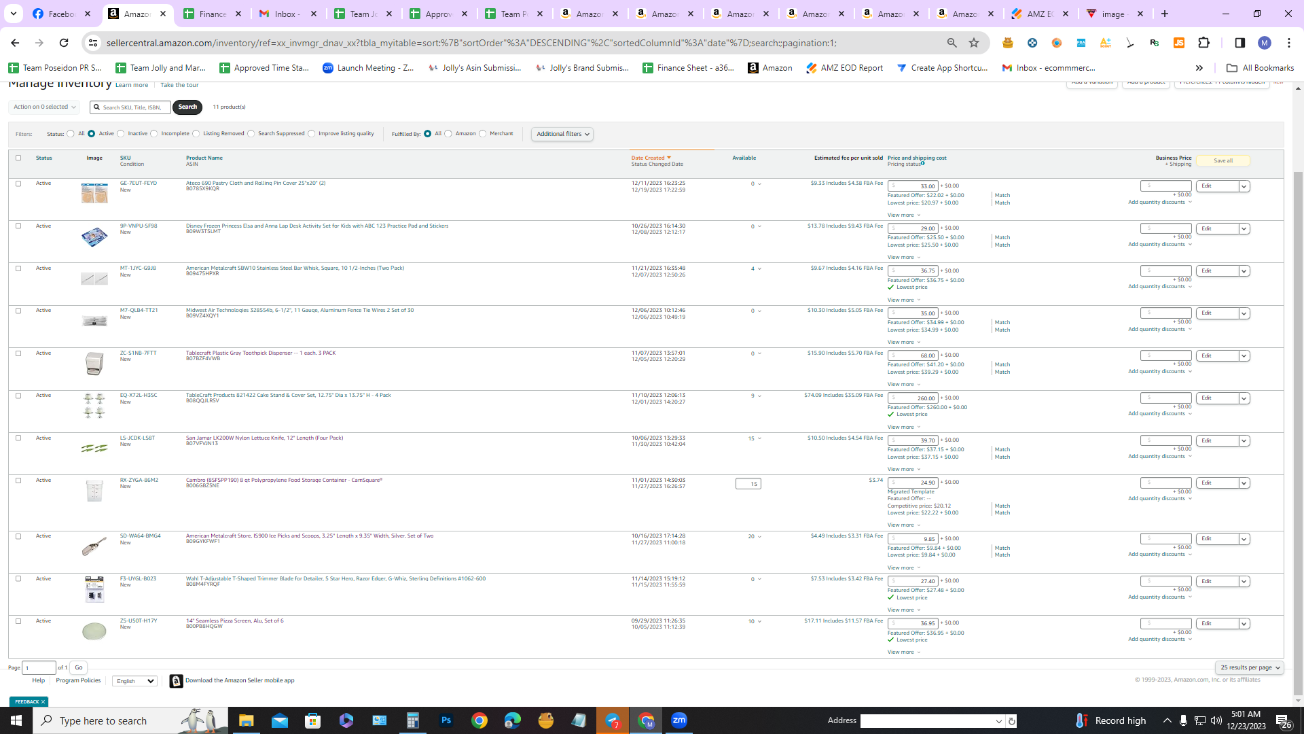Open the Learn more link
The height and width of the screenshot is (734, 1304).
coord(132,85)
